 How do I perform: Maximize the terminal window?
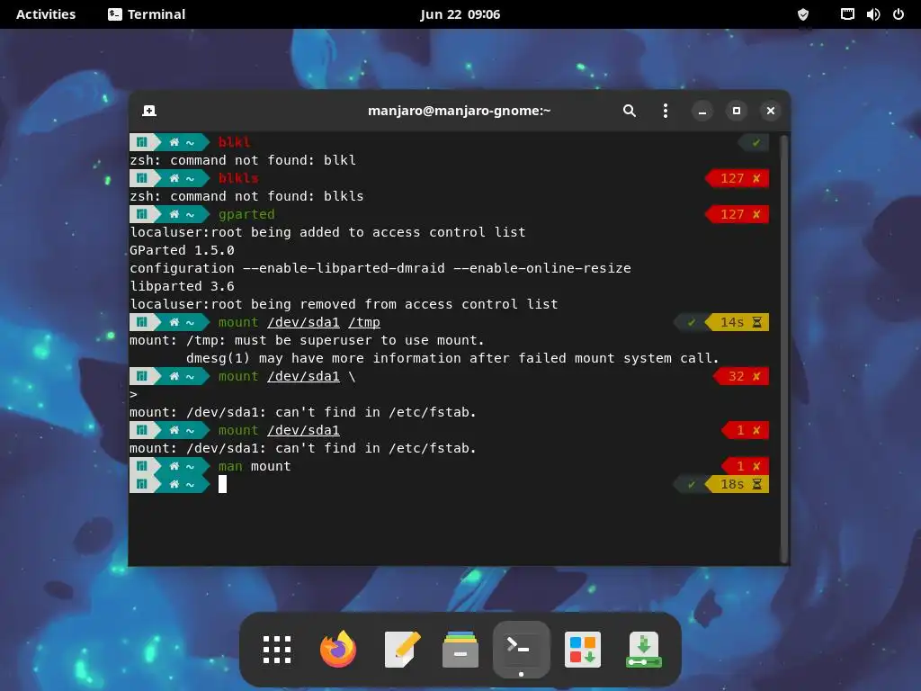[x=736, y=111]
